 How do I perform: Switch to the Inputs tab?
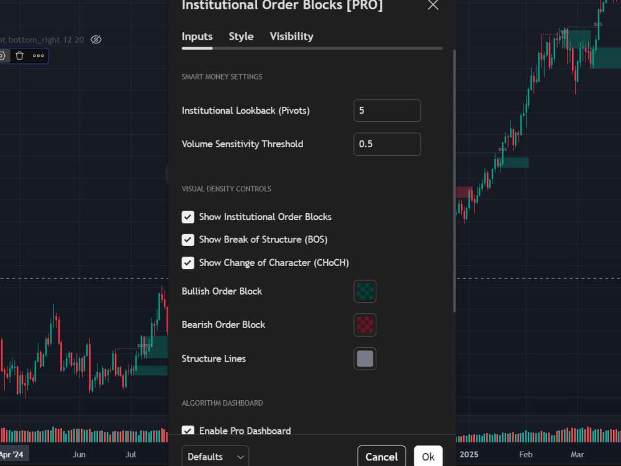[197, 37]
